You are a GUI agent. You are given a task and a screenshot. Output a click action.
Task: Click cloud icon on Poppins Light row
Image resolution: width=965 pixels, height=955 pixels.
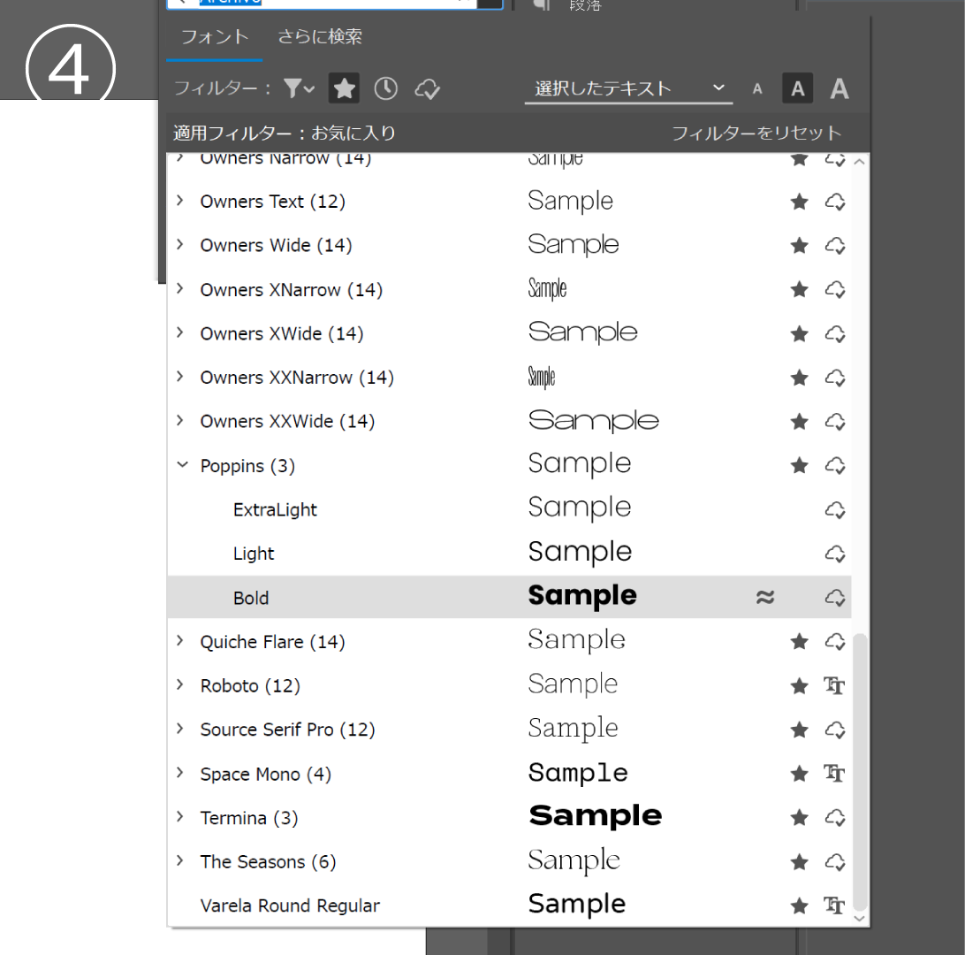tap(835, 554)
